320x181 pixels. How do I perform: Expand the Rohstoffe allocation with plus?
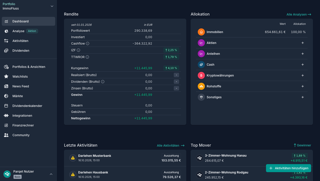coord(303,87)
